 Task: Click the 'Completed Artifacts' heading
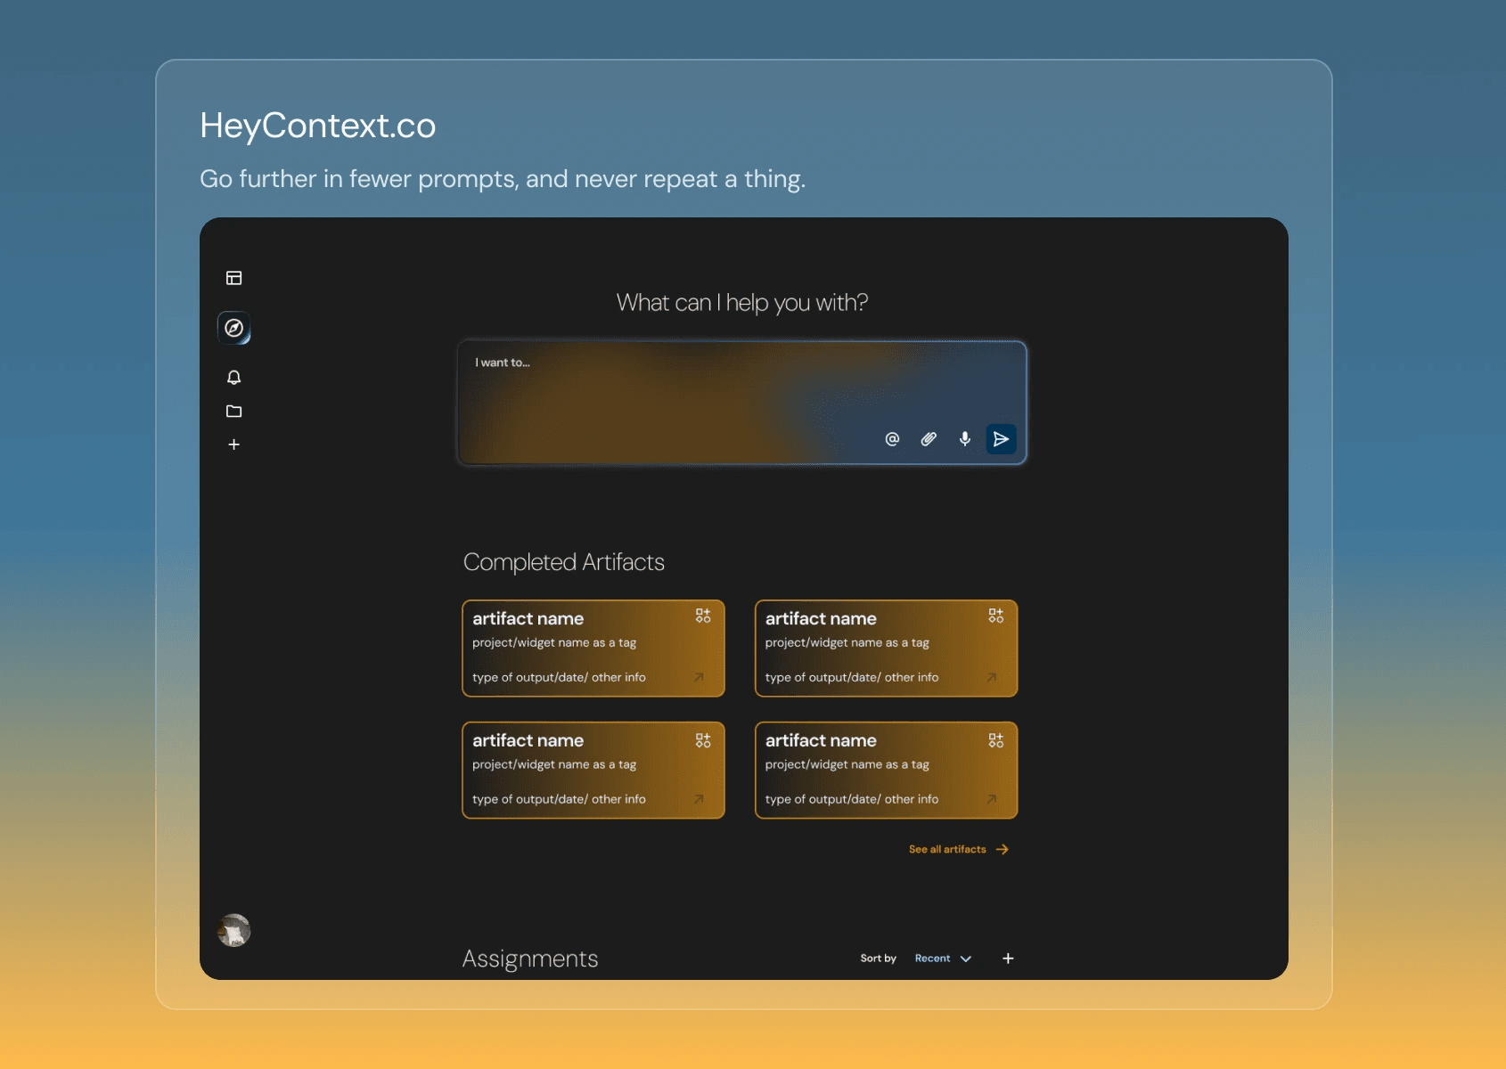(564, 562)
